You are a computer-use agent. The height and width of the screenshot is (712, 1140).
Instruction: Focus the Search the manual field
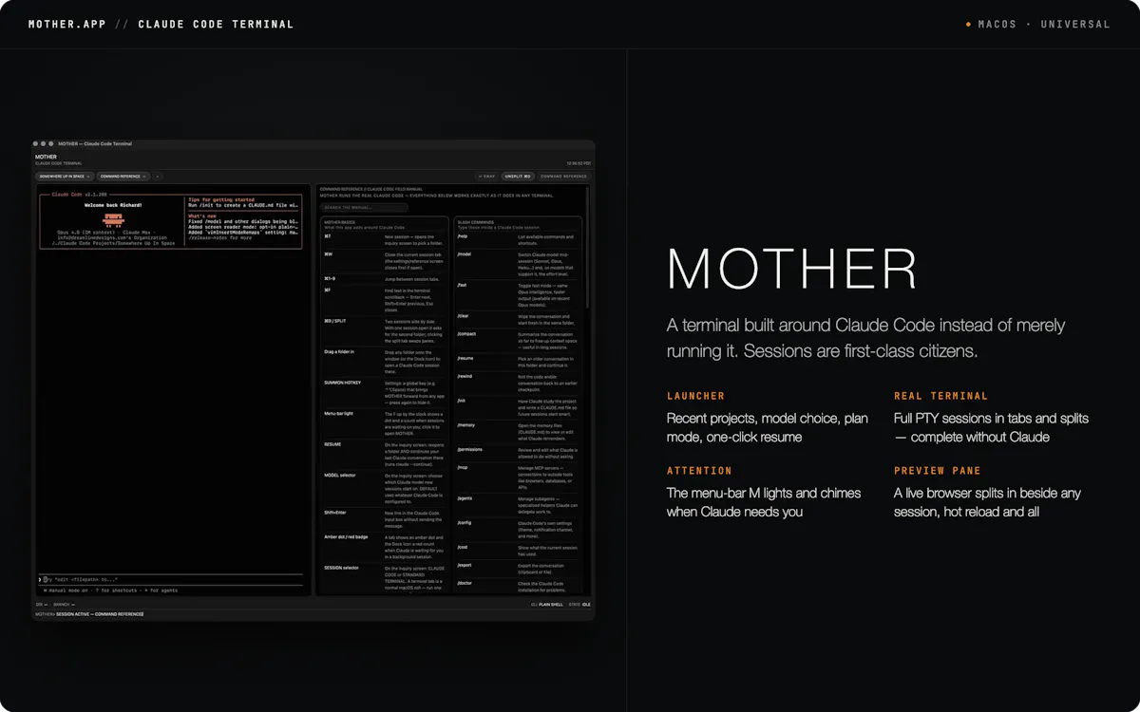(x=365, y=207)
